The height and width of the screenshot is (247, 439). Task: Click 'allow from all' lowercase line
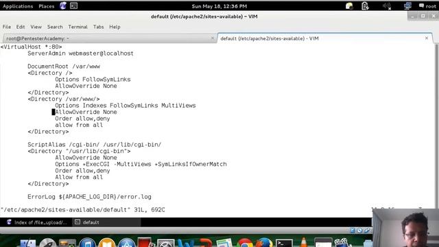pos(79,125)
